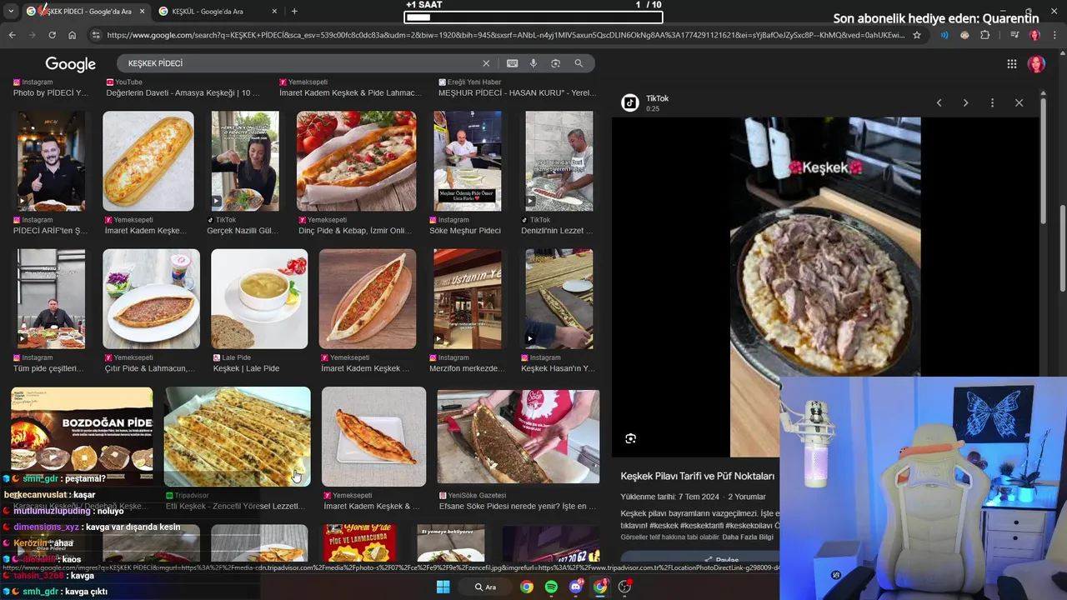
Task: Open Söke Meşhur Pideci result image
Action: [x=467, y=161]
